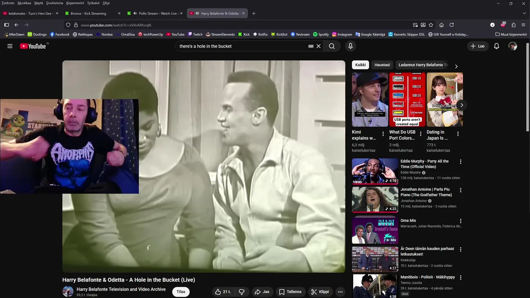Select the Kaikki filter chip

click(360, 65)
